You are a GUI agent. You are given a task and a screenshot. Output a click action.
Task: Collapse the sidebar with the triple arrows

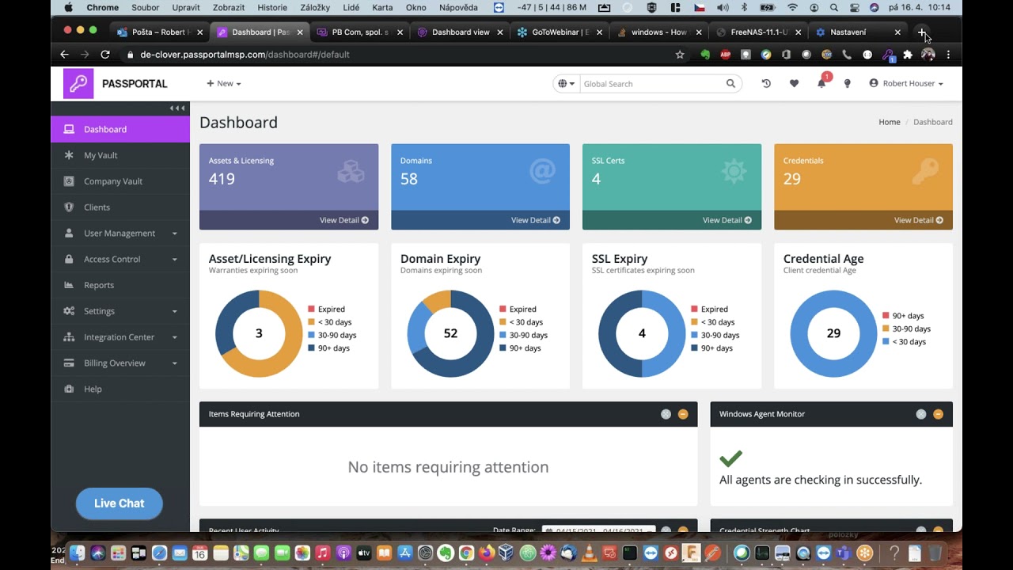[177, 108]
